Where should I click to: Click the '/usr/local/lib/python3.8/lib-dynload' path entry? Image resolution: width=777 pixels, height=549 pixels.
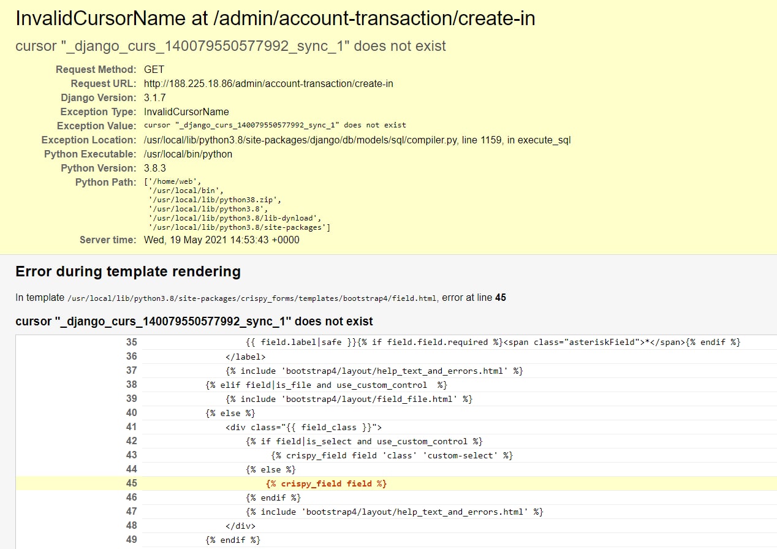(235, 218)
